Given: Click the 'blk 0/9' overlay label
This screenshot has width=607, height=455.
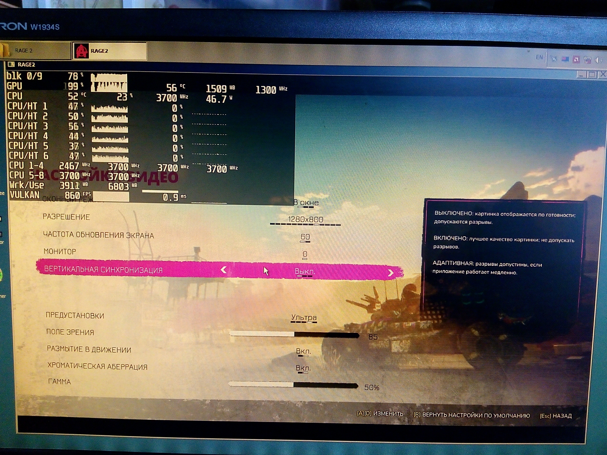Looking at the screenshot, I should tap(24, 76).
